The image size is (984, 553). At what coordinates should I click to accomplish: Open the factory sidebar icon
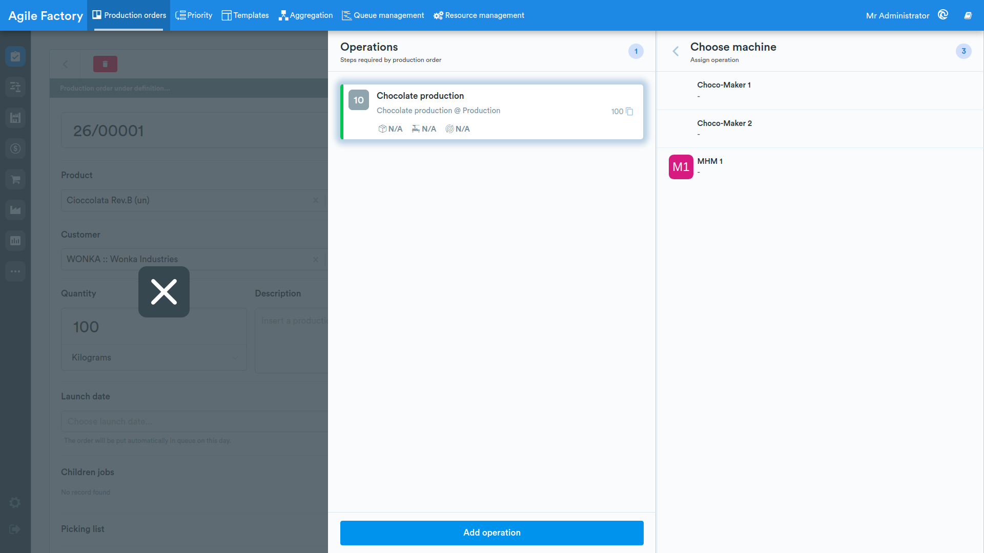click(15, 210)
